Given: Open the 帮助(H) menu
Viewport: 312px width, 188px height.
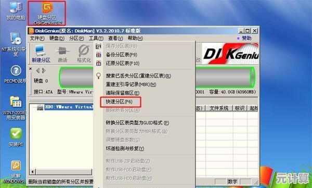Looking at the screenshot, I should 135,38.
